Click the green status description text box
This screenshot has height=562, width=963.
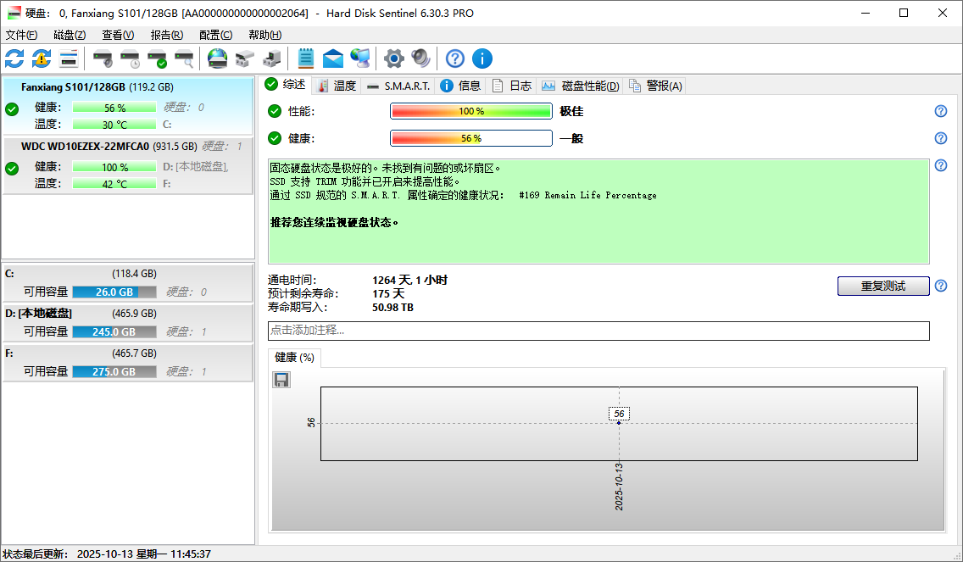point(598,211)
